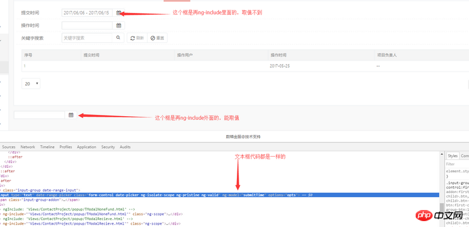The height and width of the screenshot is (227, 469).
Task: Click the 提交时间 form label
Action: (30, 13)
